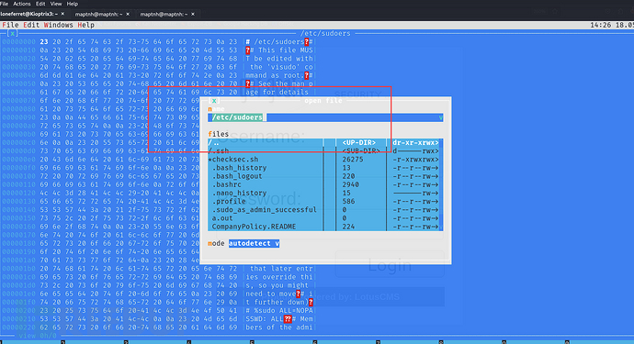This screenshot has height=344, width=634.
Task: Open the terminal's File menu
Action: pos(4,4)
